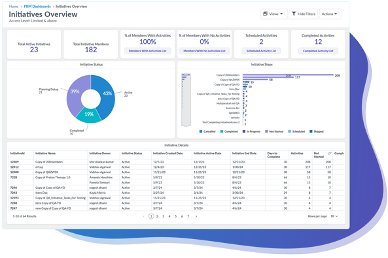Sort by Initiative Active Date column header
The image size is (388, 258).
207,153
